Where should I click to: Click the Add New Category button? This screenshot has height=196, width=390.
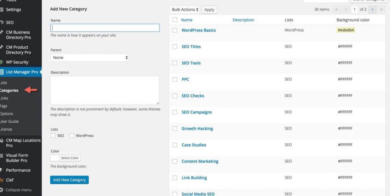(x=69, y=180)
